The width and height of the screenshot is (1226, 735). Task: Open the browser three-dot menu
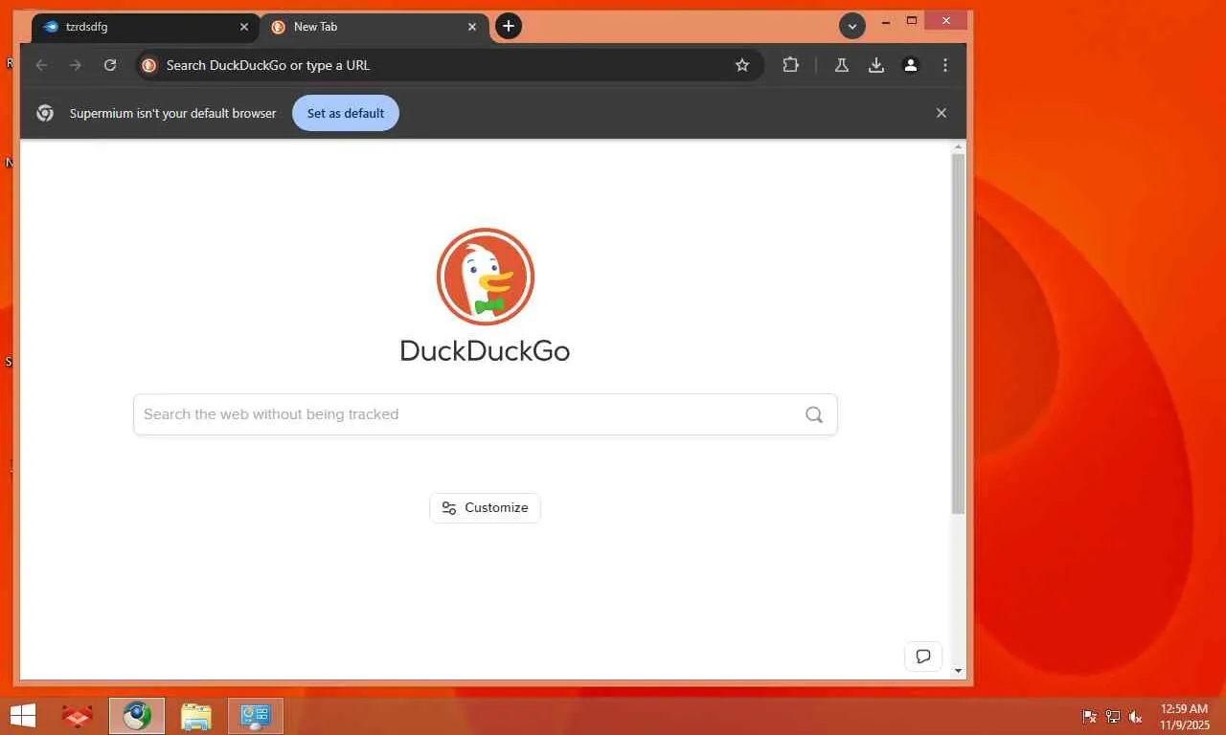pos(945,65)
